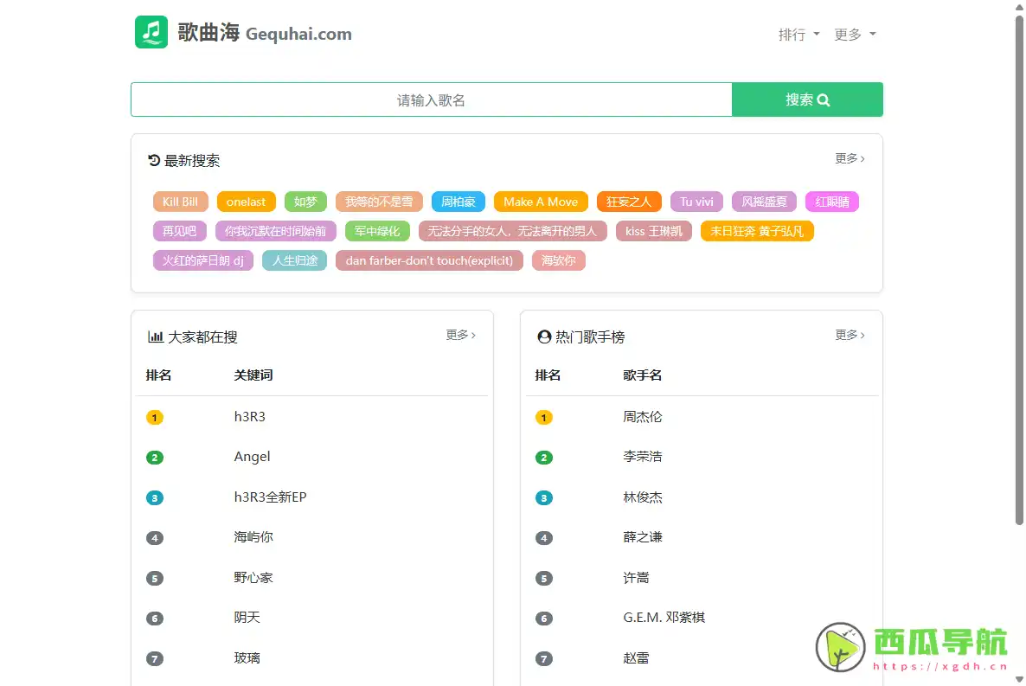Select the 狂妄之人 orange tag
This screenshot has height=686, width=1026.
coord(629,202)
